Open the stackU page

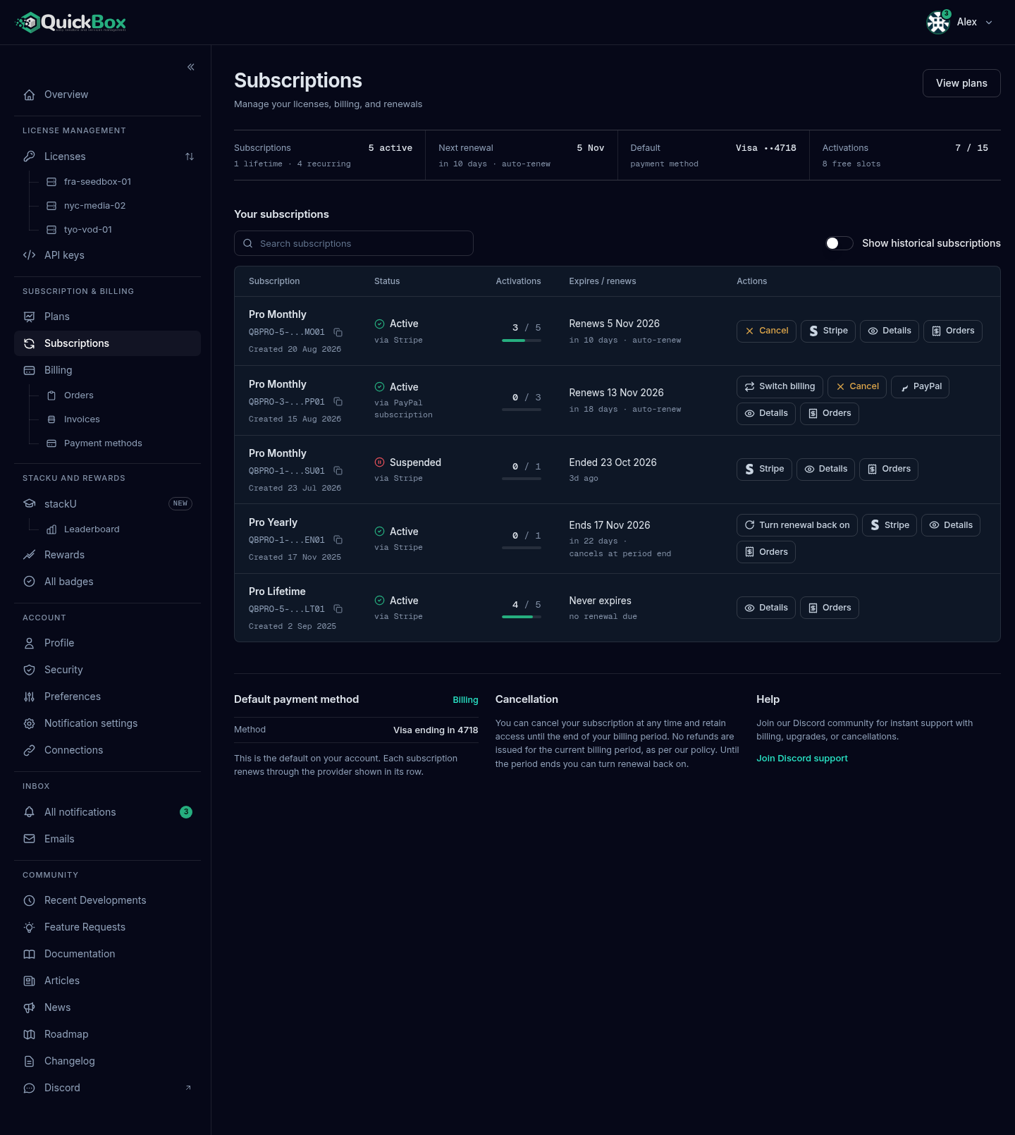[x=107, y=504]
